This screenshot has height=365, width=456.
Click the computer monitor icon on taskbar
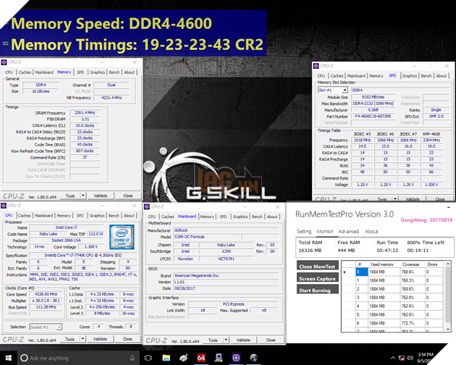pyautogui.click(x=219, y=358)
